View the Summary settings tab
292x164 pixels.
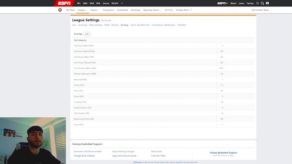pyautogui.click(x=83, y=25)
